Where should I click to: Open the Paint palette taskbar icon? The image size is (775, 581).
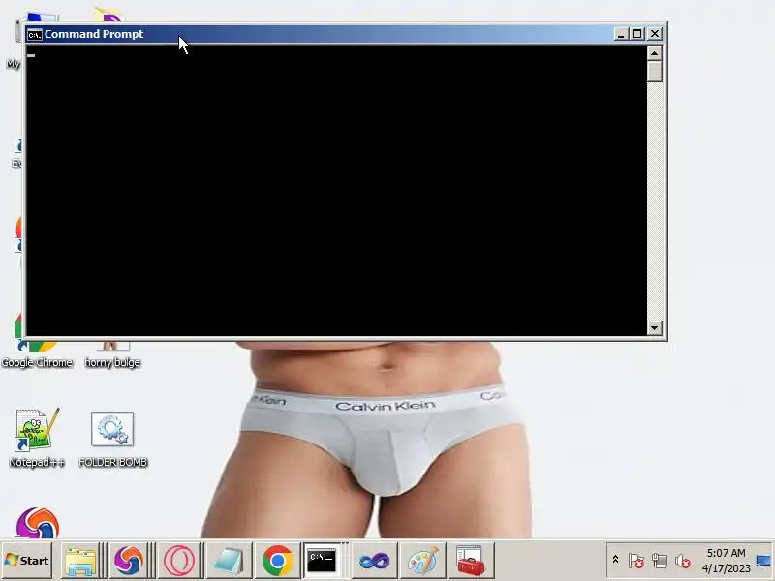[x=422, y=561]
